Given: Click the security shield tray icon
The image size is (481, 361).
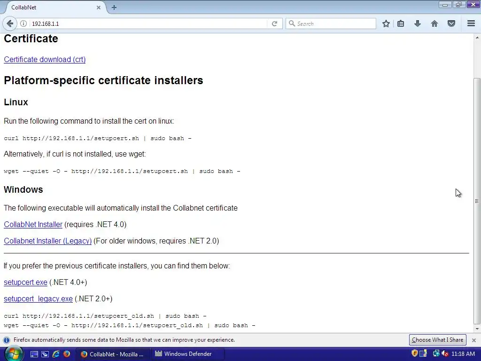Looking at the screenshot, I should pyautogui.click(x=415, y=353).
